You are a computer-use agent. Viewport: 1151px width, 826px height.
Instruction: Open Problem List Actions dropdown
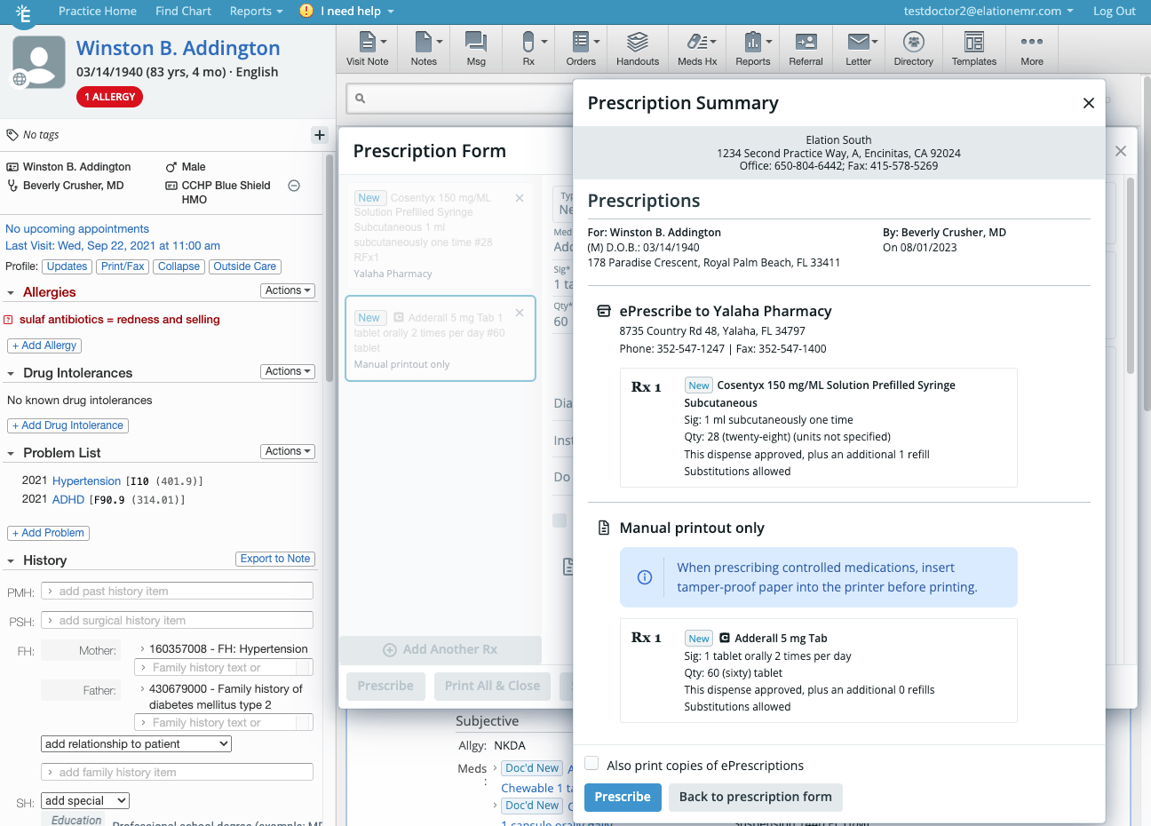288,451
